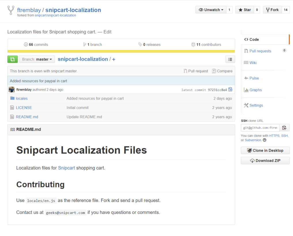Click the list view icon button

point(230,59)
